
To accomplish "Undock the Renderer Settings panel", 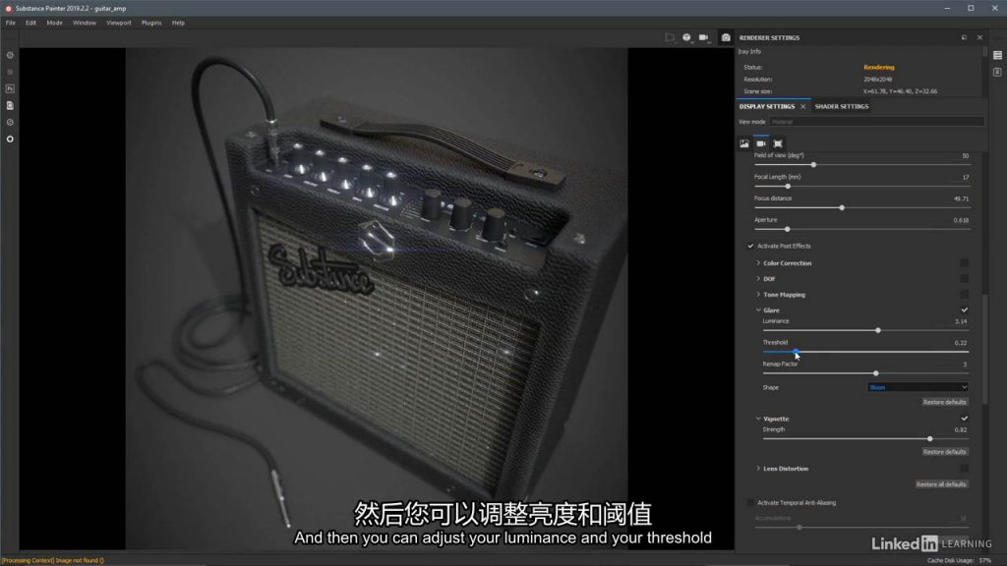I will point(964,38).
